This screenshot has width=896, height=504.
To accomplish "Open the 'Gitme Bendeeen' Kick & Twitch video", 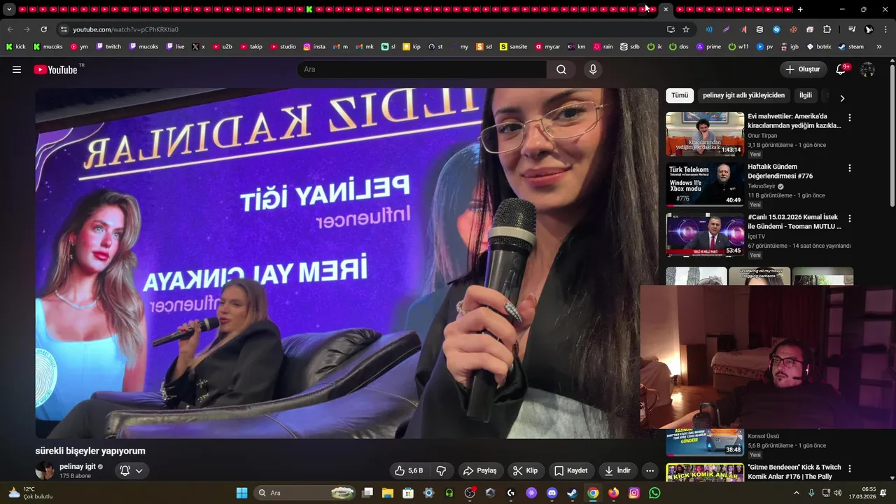I will pos(794,472).
